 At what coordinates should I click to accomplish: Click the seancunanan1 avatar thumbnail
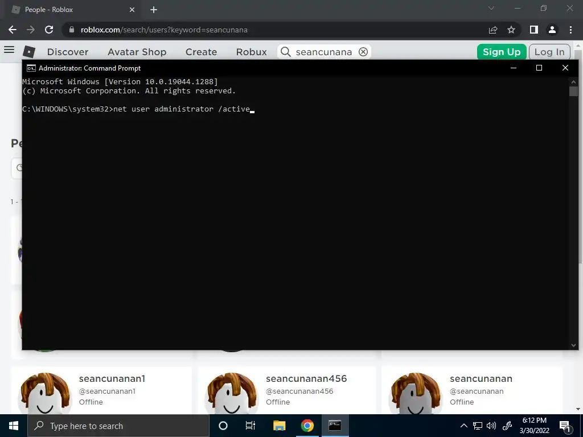tap(45, 394)
